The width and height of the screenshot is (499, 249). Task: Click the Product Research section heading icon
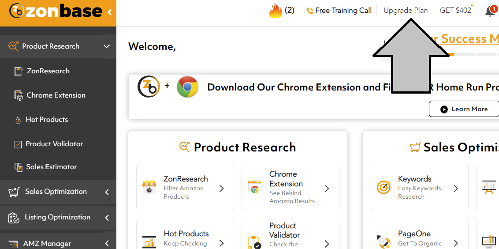(x=185, y=147)
